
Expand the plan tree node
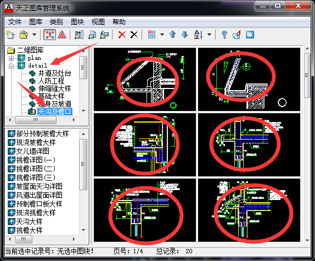11,58
